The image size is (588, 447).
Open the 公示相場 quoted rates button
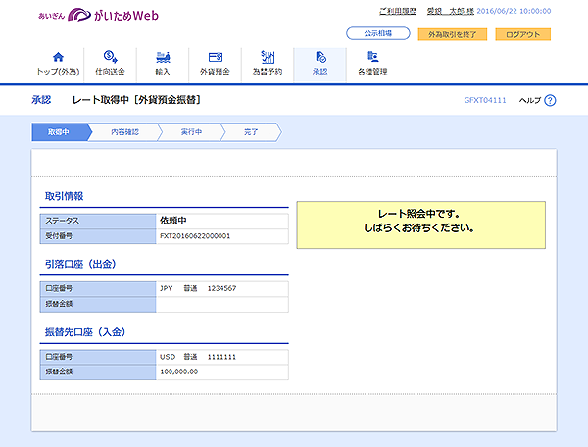(378, 33)
